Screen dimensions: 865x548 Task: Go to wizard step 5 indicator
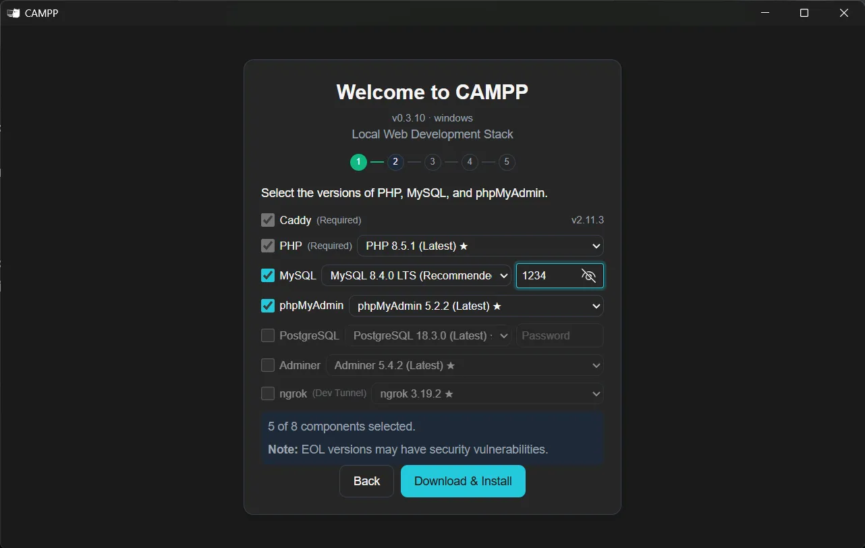(507, 162)
